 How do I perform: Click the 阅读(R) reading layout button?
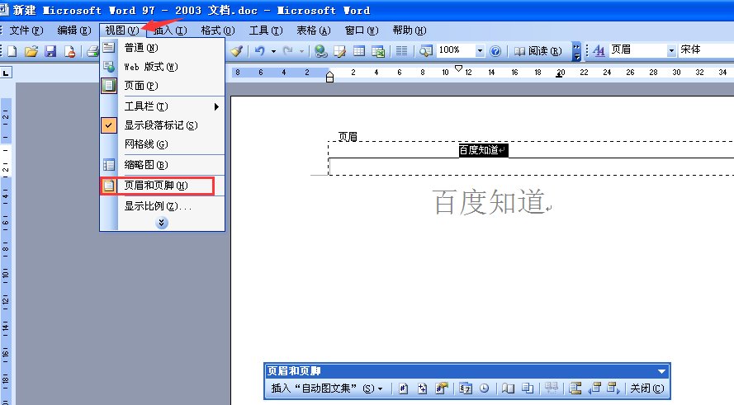click(x=537, y=50)
